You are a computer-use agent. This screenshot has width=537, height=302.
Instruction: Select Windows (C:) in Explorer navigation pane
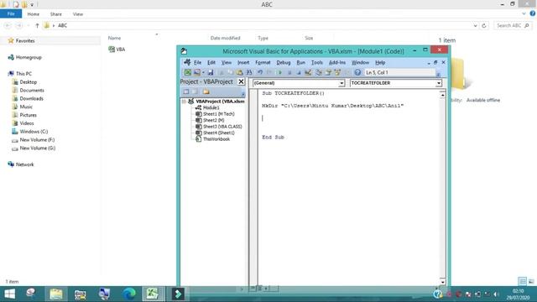[34, 132]
